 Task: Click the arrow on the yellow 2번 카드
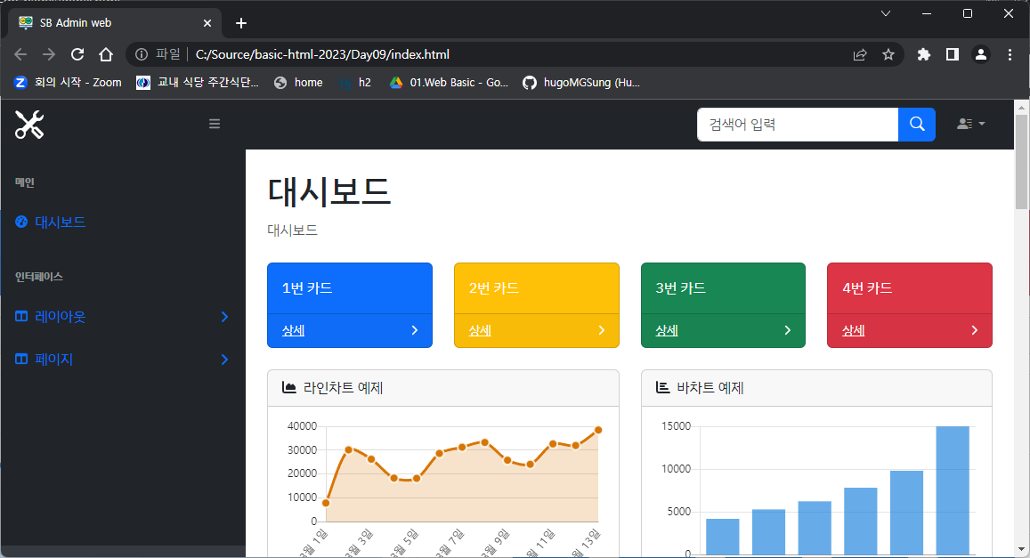click(601, 330)
